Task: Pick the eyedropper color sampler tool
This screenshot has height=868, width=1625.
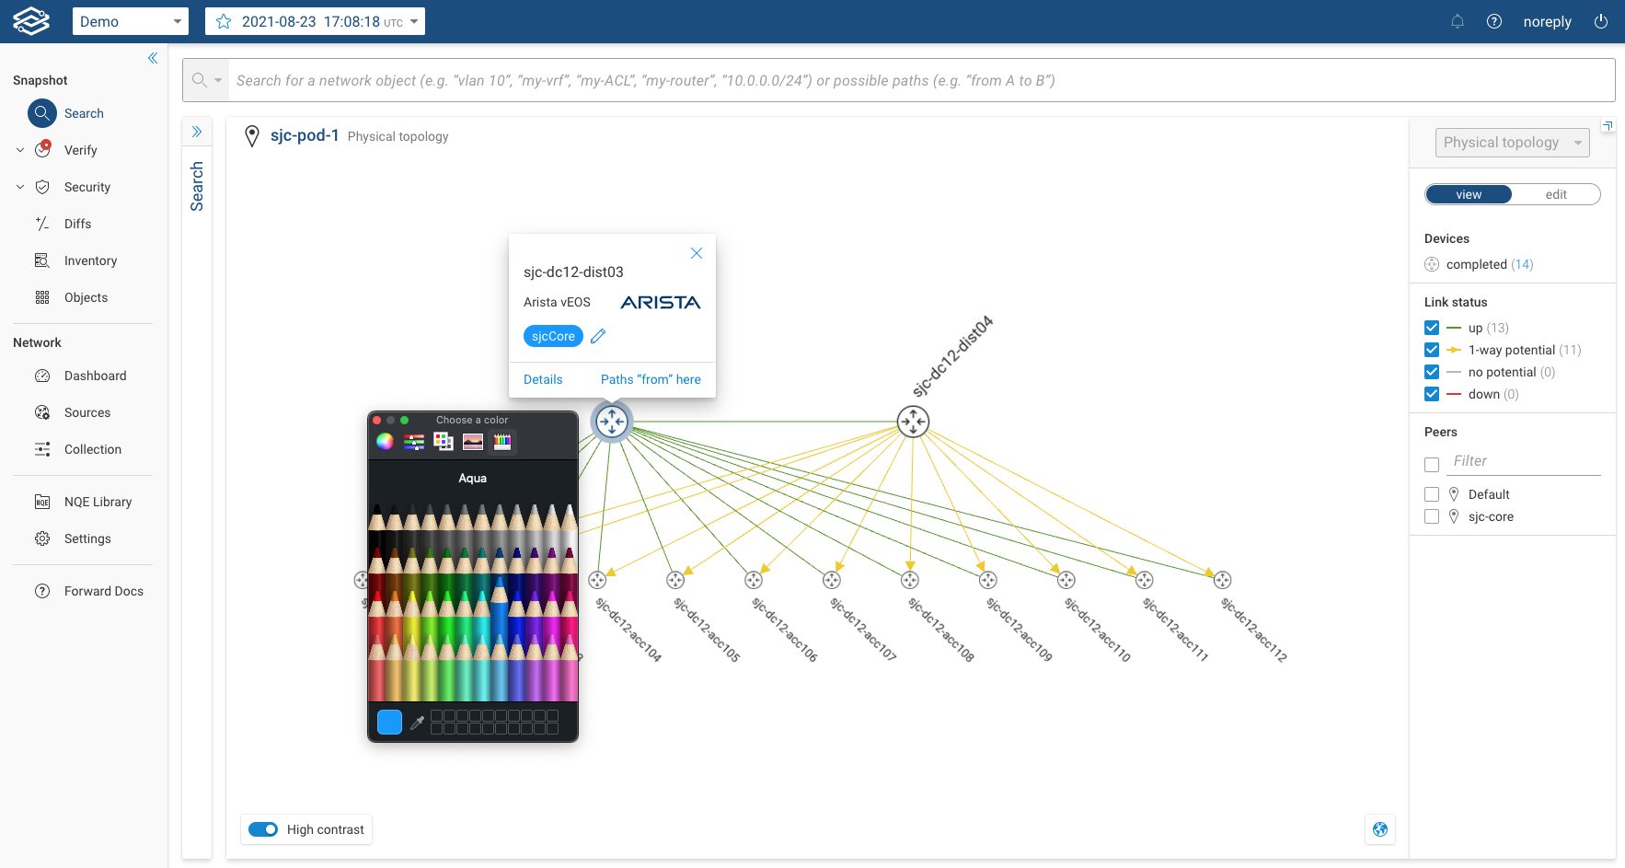Action: click(417, 723)
